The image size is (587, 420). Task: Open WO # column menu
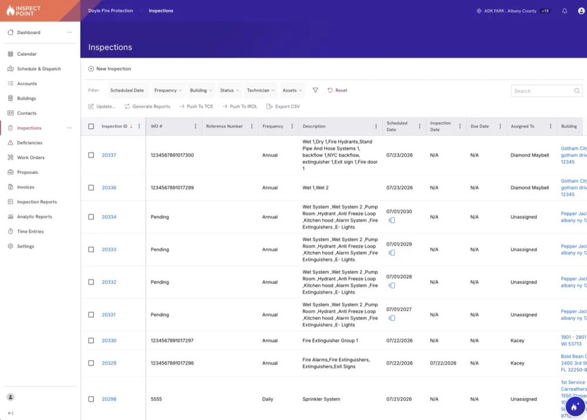click(x=195, y=126)
